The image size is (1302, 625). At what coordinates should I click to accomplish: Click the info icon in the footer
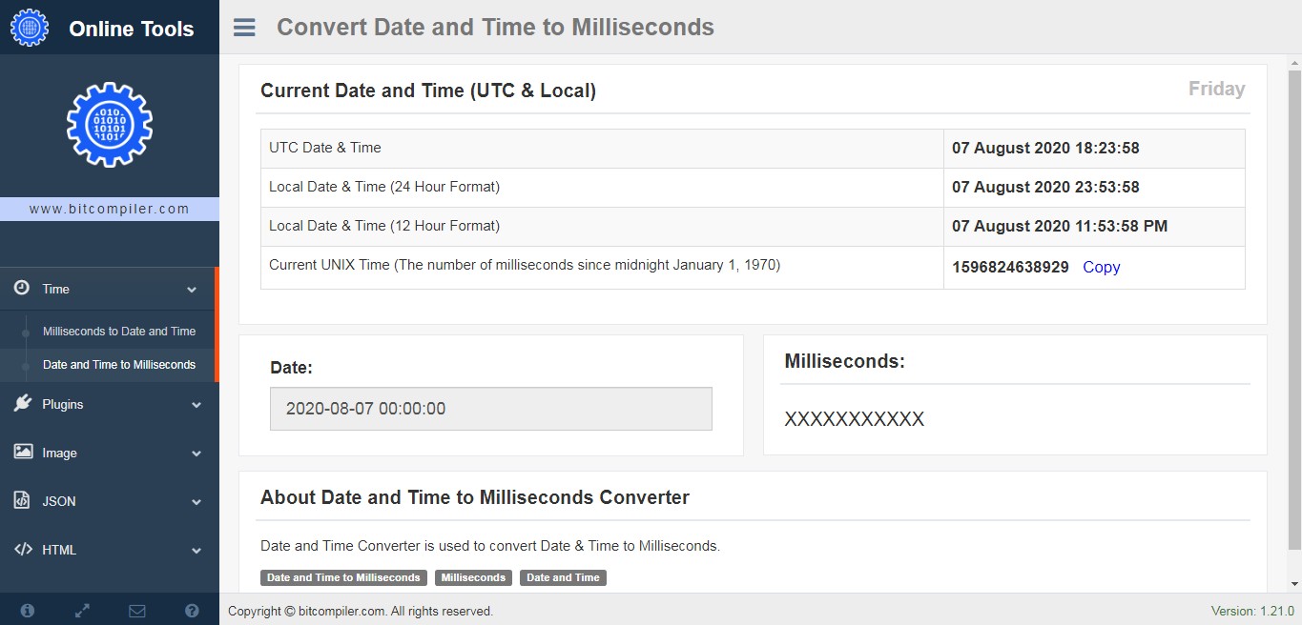click(27, 610)
